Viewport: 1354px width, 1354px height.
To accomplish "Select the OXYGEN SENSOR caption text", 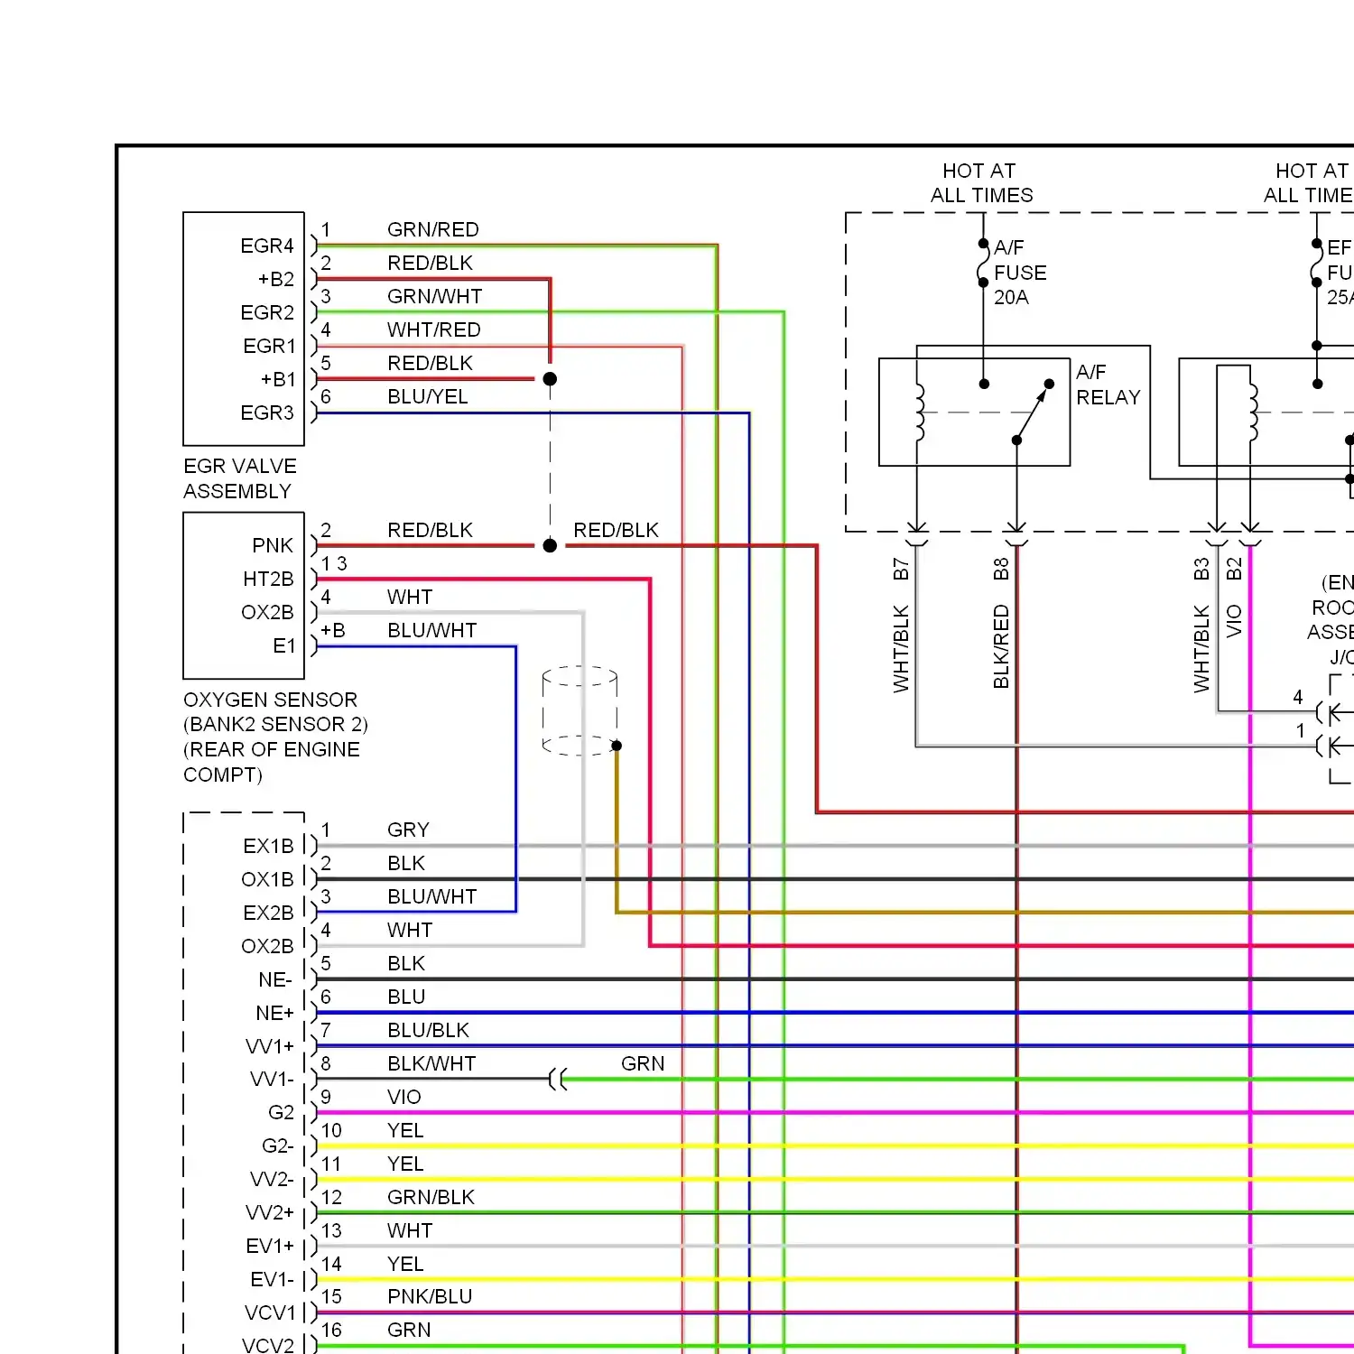I will [x=275, y=737].
